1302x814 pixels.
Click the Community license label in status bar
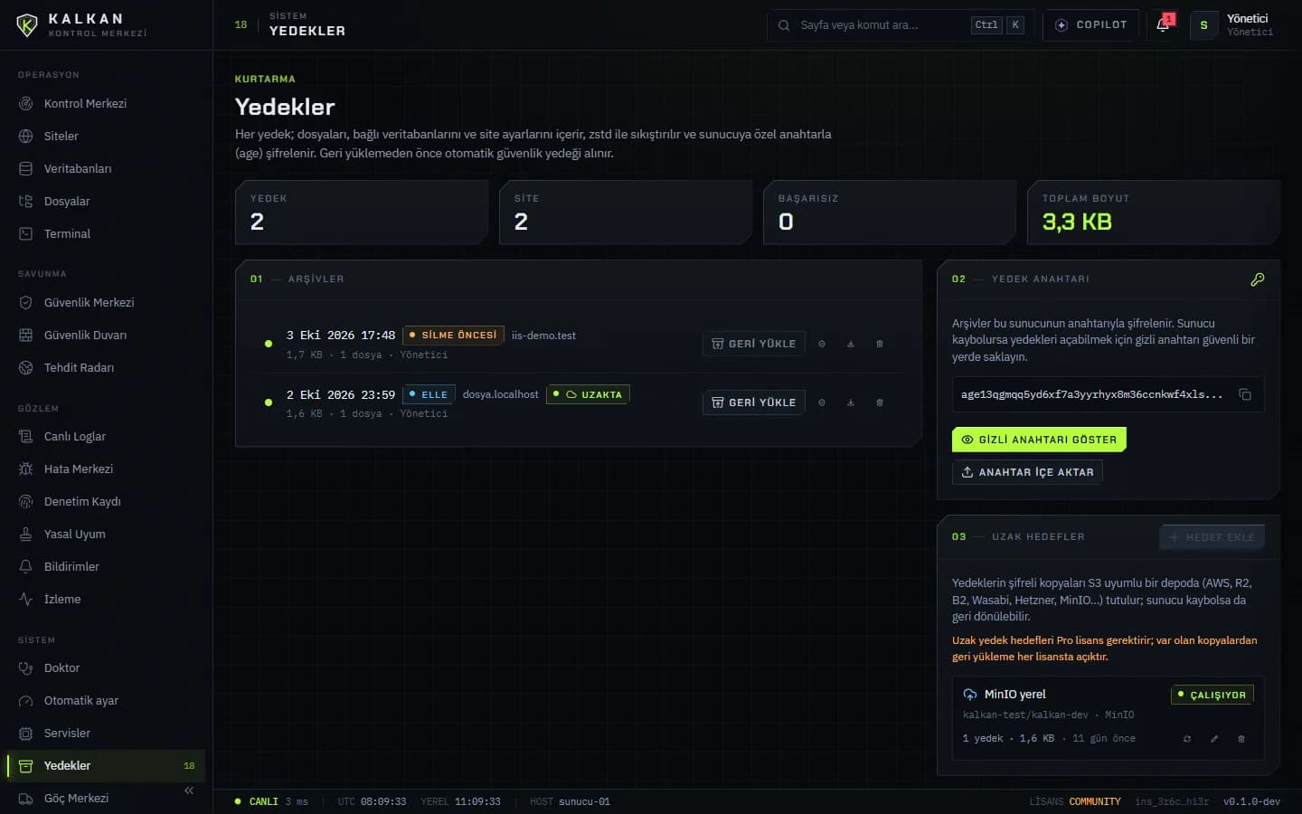tap(1095, 801)
